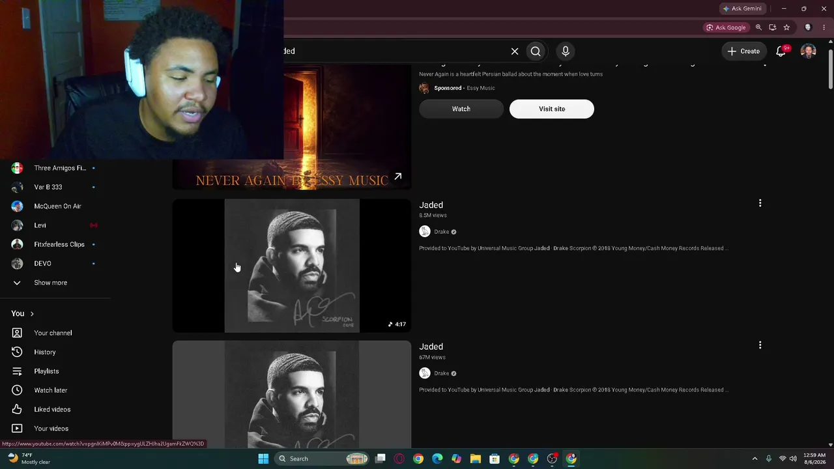Screen dimensions: 834x469
Task: Open the weather widget on the taskbar
Action: pyautogui.click(x=29, y=459)
